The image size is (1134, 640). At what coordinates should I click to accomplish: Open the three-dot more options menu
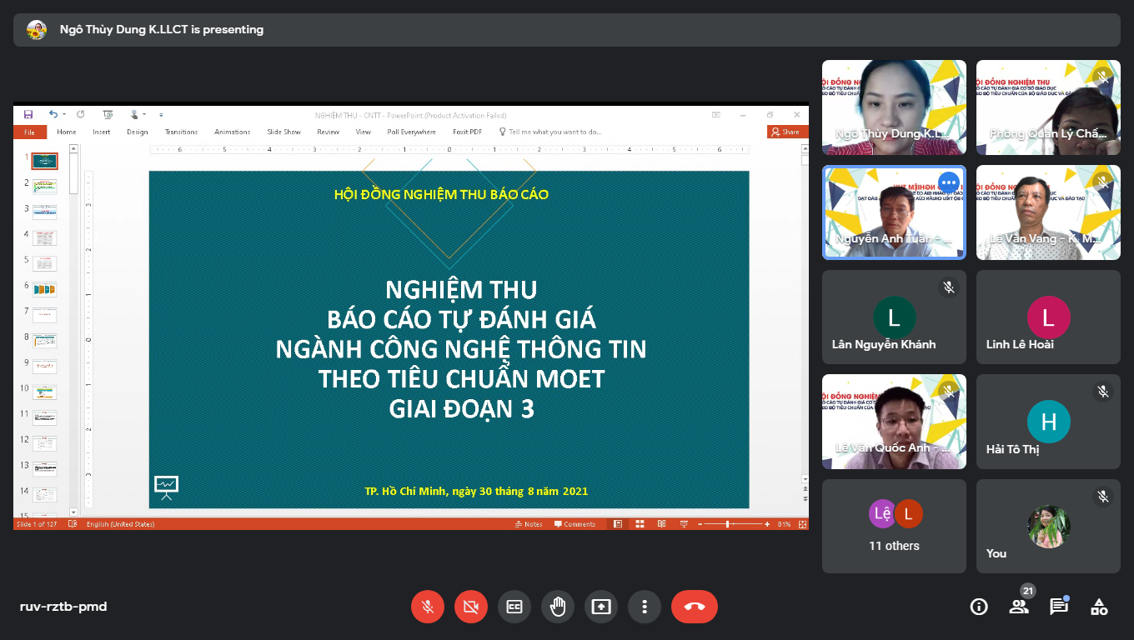click(645, 607)
